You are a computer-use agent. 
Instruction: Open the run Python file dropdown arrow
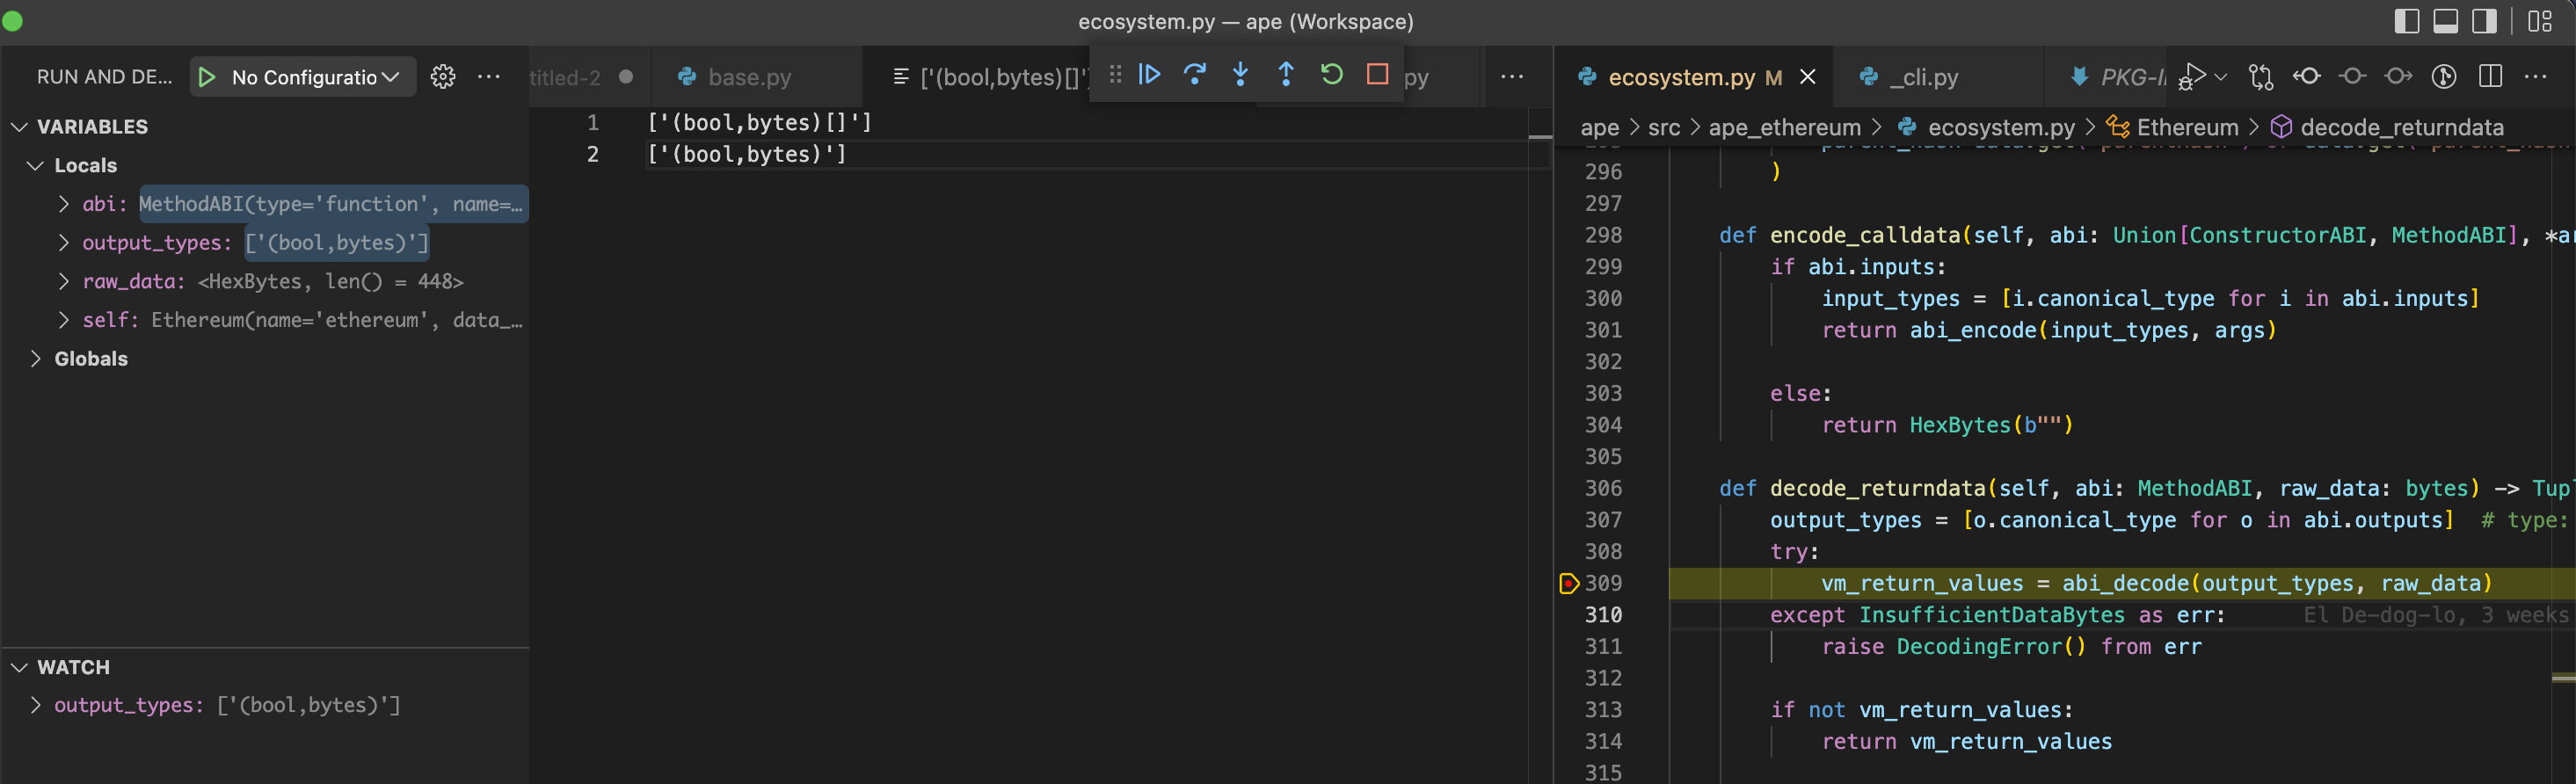2221,77
